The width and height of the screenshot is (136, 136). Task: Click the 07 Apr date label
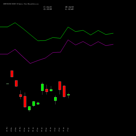[38, 129]
